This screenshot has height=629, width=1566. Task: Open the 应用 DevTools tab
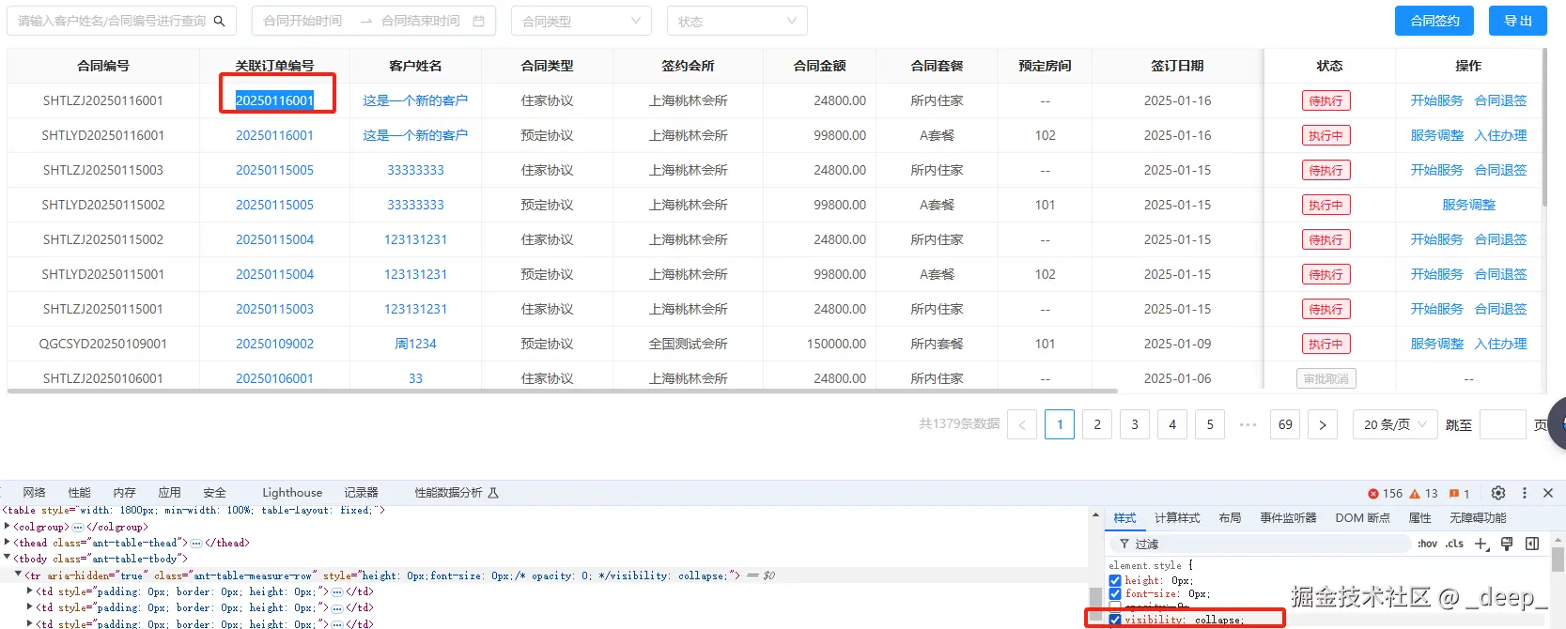coord(169,493)
